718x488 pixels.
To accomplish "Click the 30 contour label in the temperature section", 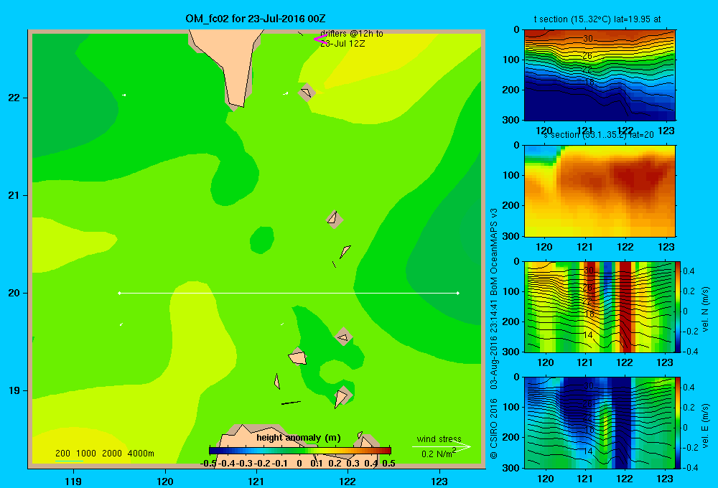I will point(588,39).
